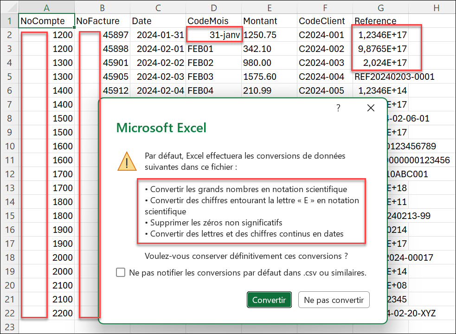
Task: Enable 'Ne pas notifier les conversions par défaut'
Action: tap(121, 272)
